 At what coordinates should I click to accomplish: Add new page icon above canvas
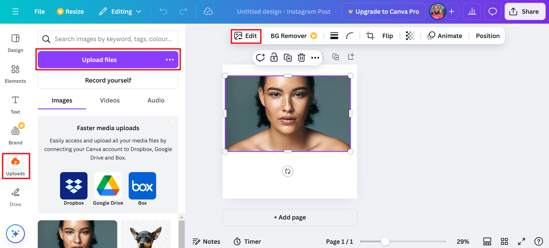tap(351, 57)
